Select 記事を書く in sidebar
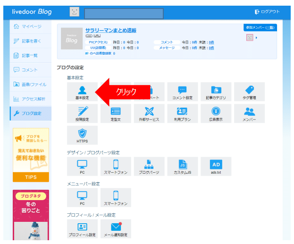The width and height of the screenshot is (294, 244). tap(31, 41)
